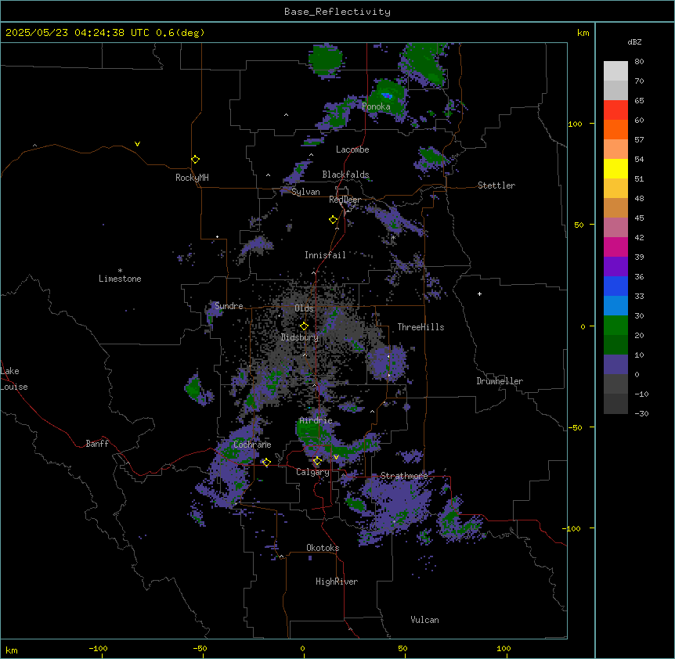Click the Banff label

[x=97, y=444]
